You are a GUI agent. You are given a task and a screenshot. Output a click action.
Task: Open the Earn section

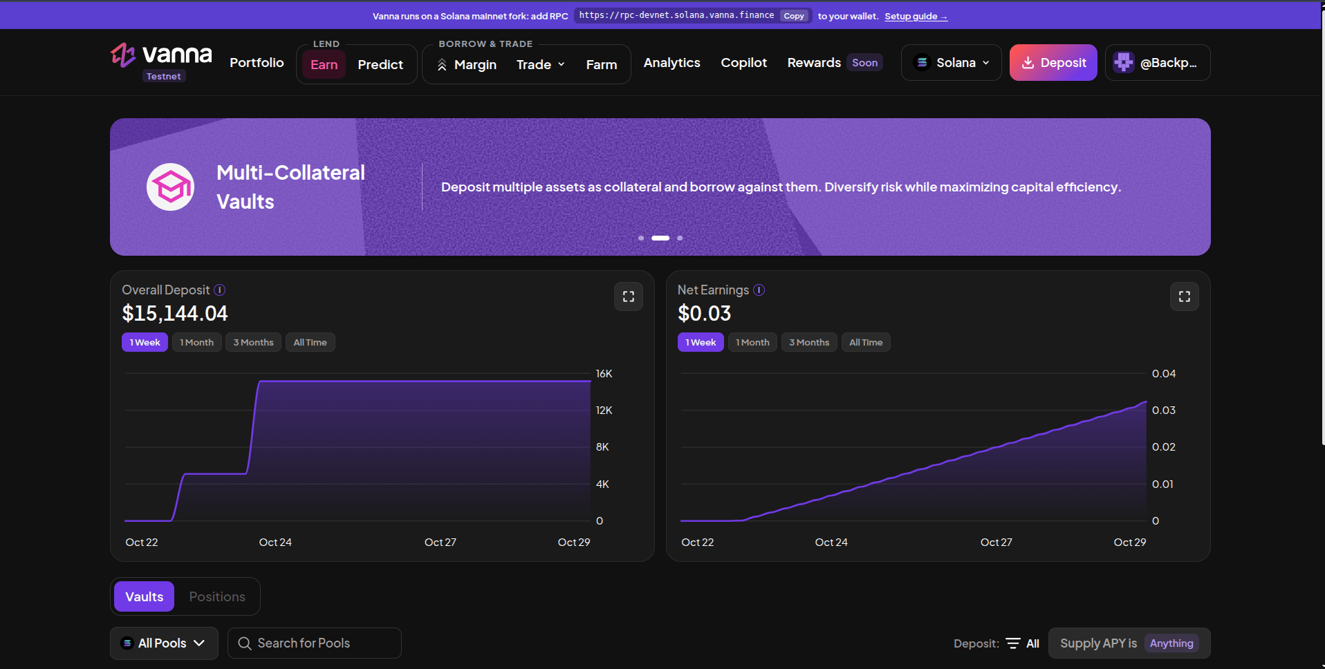(x=324, y=65)
